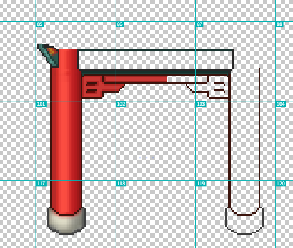Click the gray stone base under red pillar
Screen dimensions: 293x248
pos(66,222)
